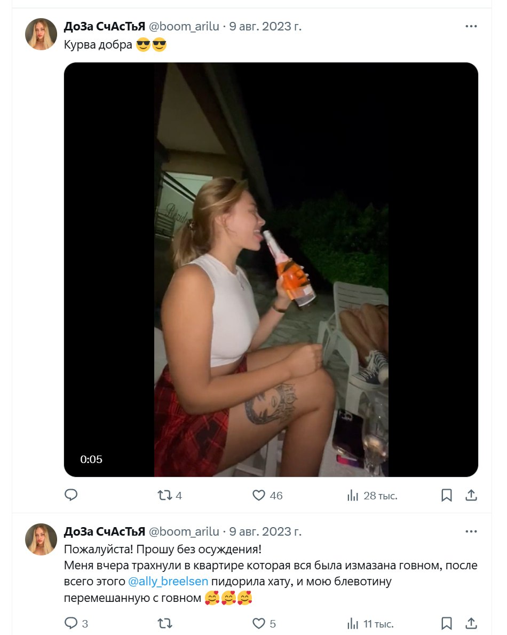Reply to the second tweet with 3 replies

[x=71, y=623]
